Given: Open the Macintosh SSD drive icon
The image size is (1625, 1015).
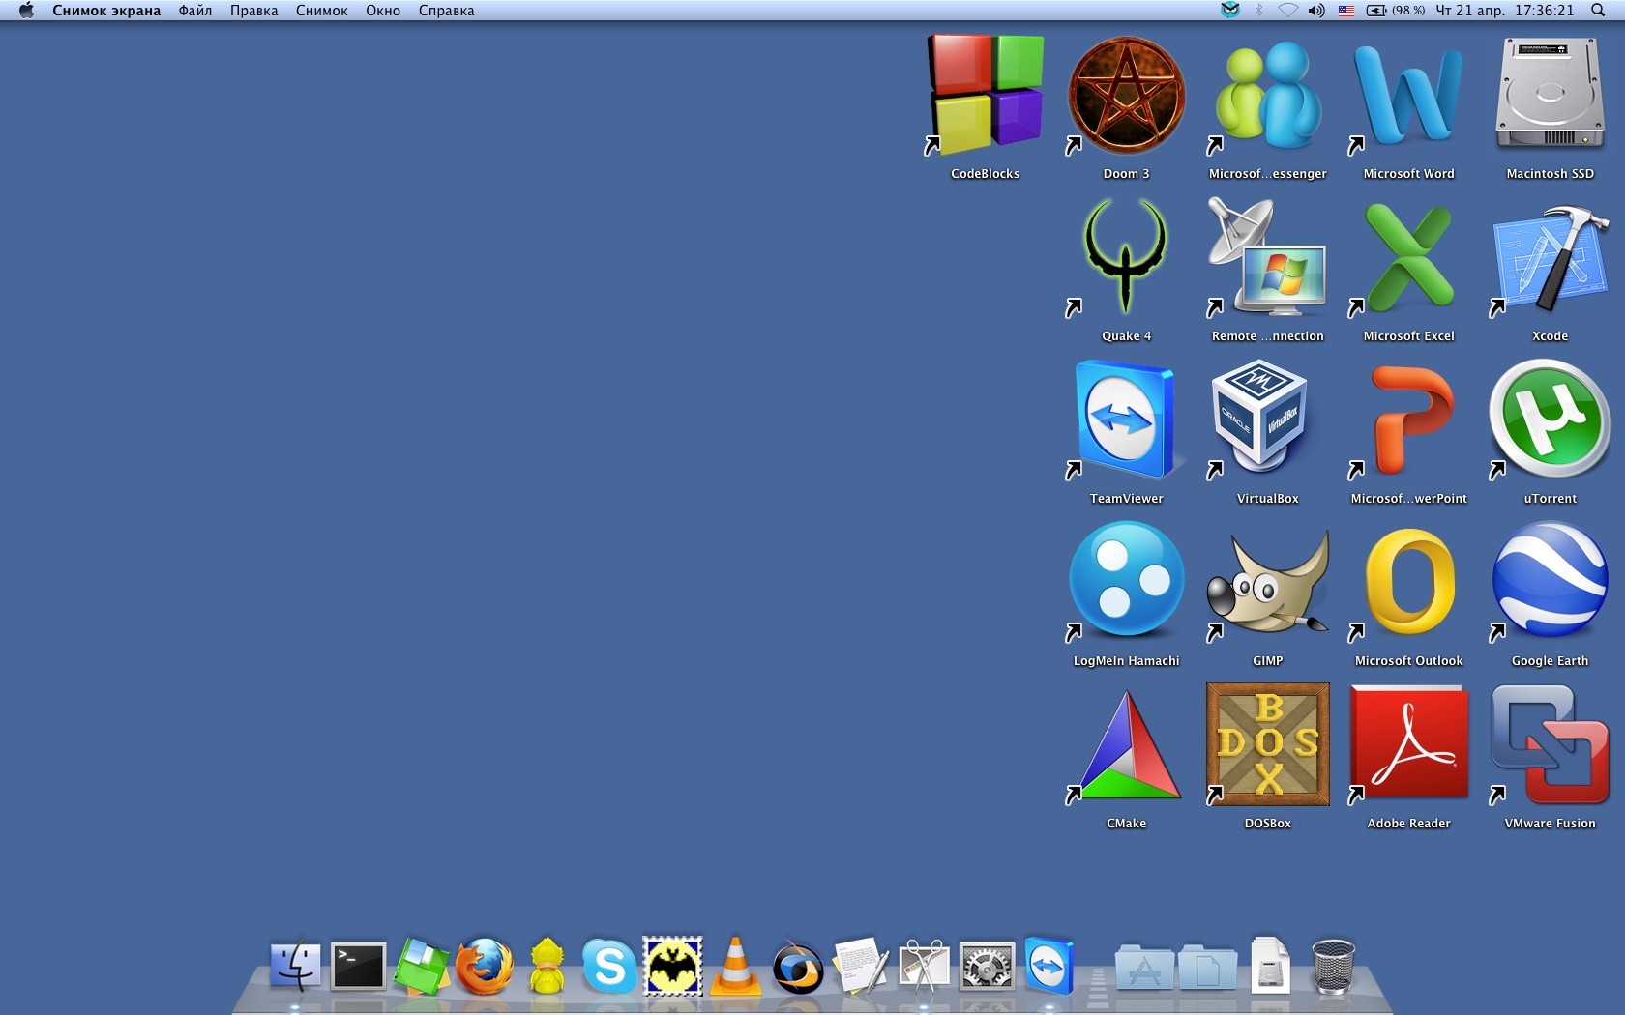Looking at the screenshot, I should [x=1550, y=96].
